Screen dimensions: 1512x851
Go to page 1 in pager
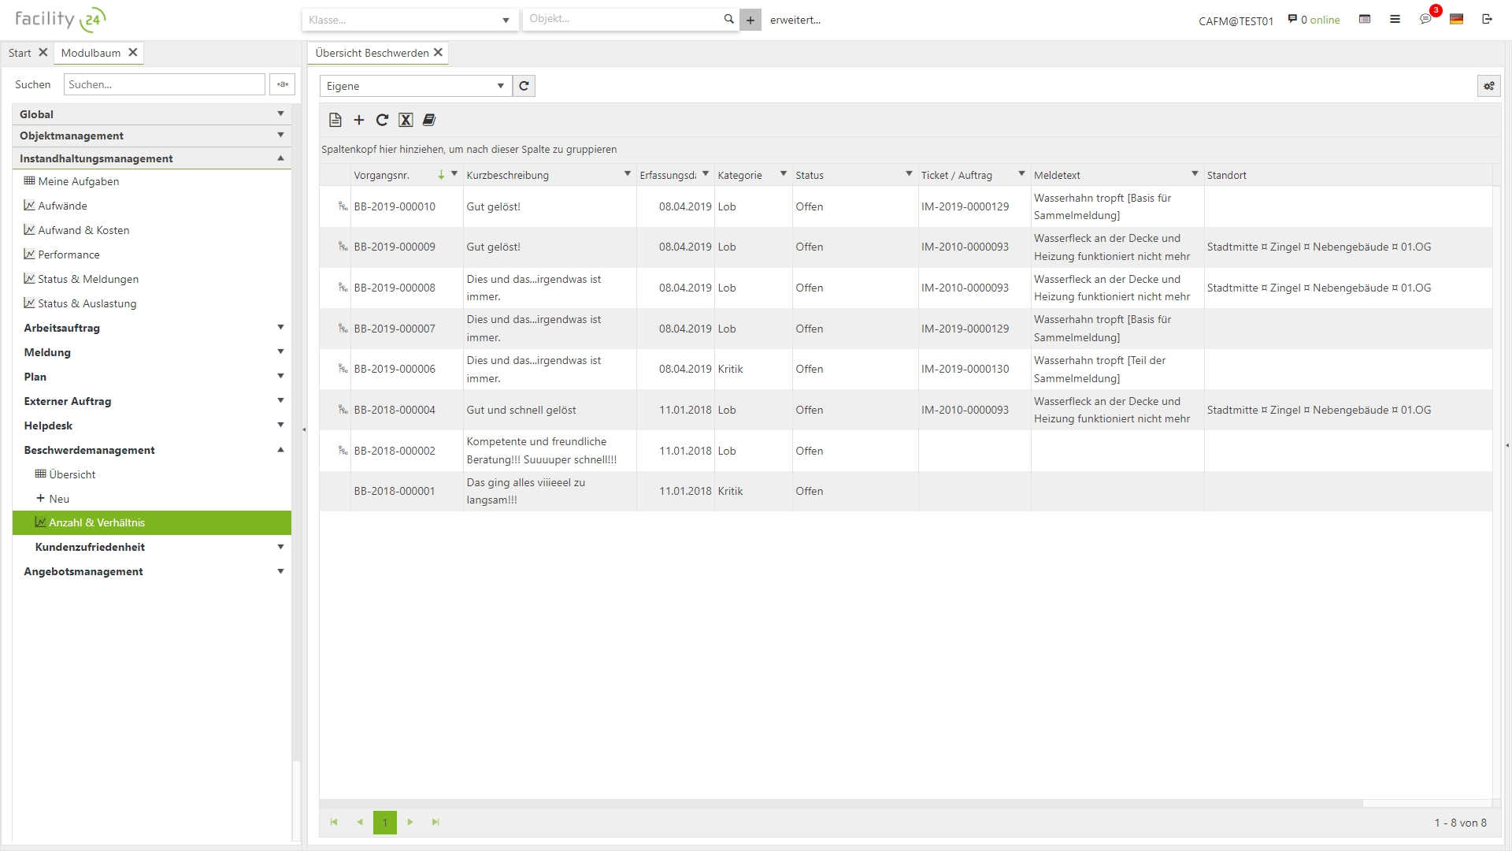tap(385, 822)
